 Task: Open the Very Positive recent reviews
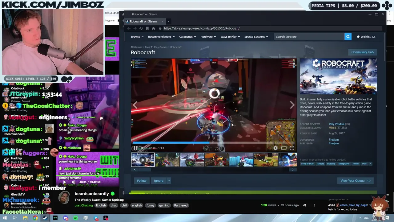point(336,124)
